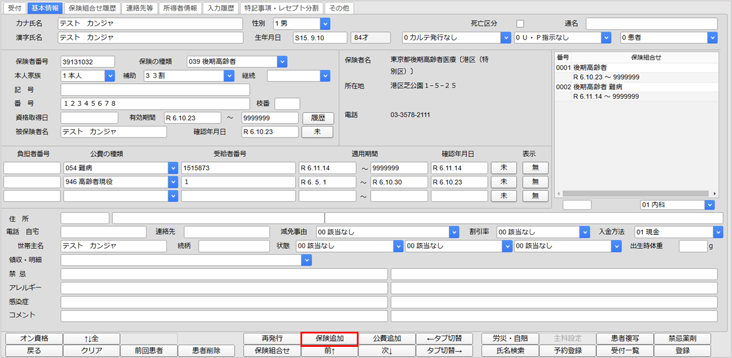The height and width of the screenshot is (358, 732).
Task: Click the 登録 button
Action: (682, 351)
